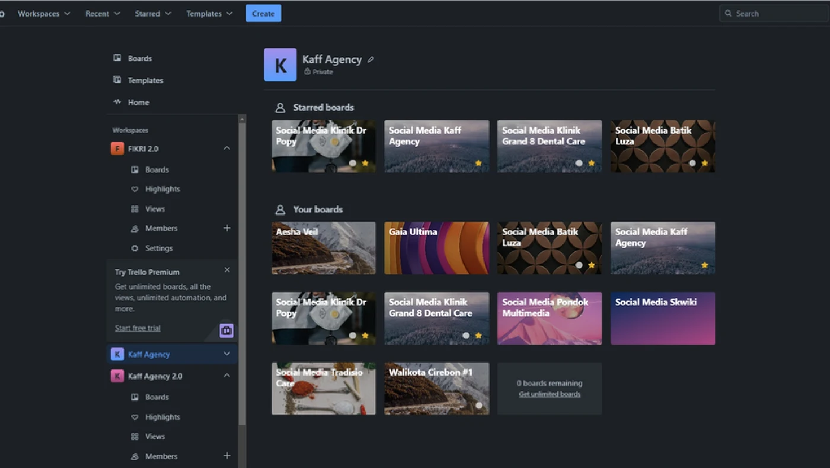Click the magnifier icon in the search box
Viewport: 830px width, 468px height.
click(728, 14)
